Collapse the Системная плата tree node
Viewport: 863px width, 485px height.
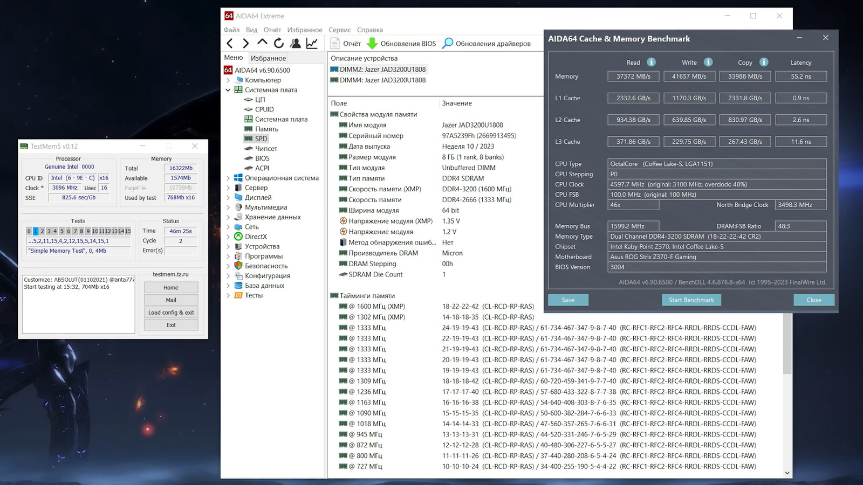228,90
